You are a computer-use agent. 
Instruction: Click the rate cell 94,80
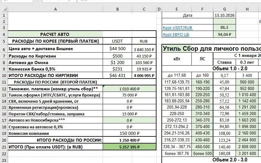[x=225, y=127]
